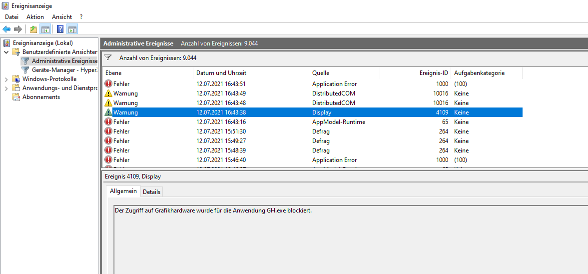Switch to the Allgemein tab
The width and height of the screenshot is (588, 274).
(x=123, y=191)
